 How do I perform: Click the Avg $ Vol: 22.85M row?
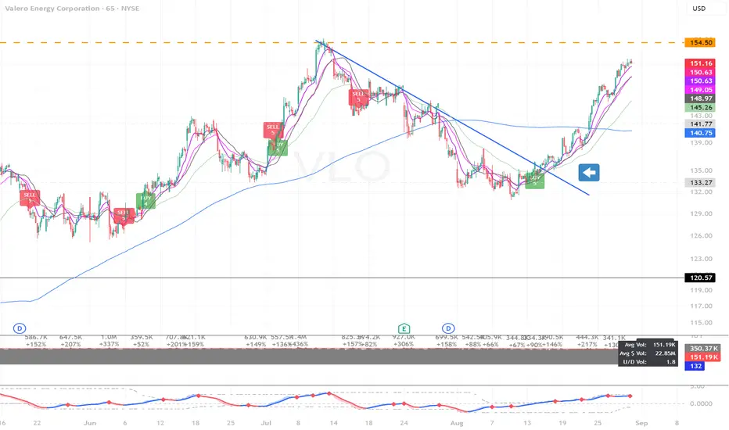648,353
